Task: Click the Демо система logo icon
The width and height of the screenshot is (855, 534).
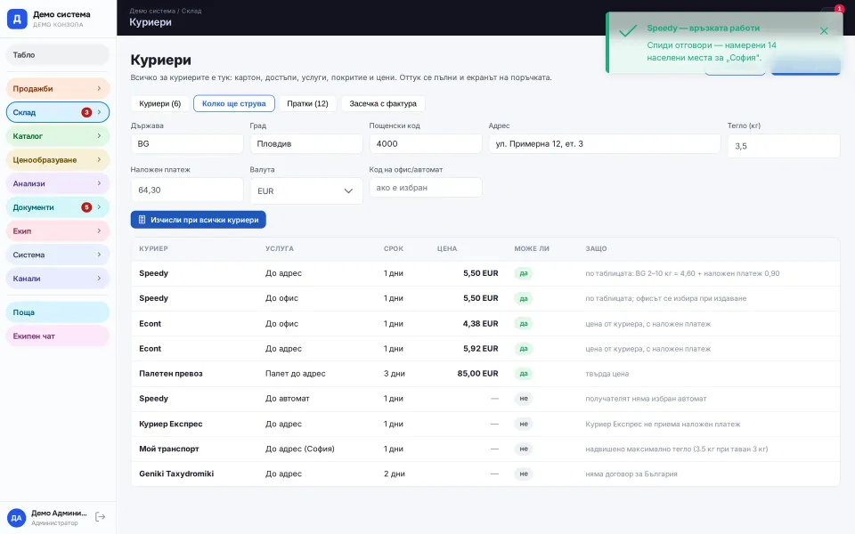Action: point(17,19)
